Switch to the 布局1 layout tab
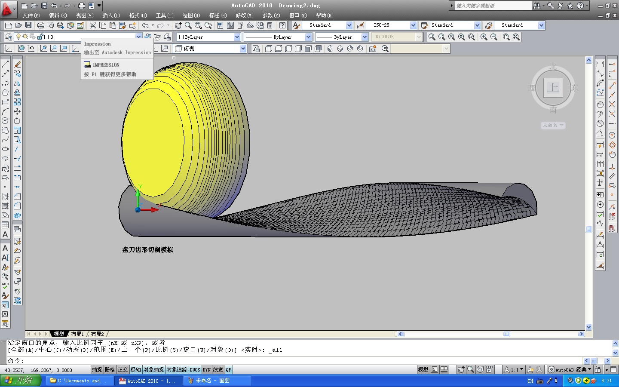 (x=77, y=334)
